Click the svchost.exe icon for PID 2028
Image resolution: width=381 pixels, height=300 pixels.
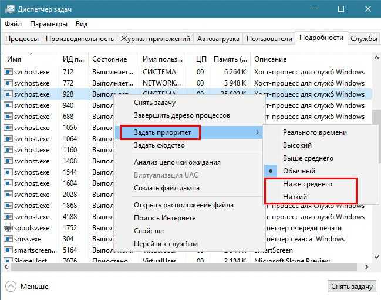(8, 195)
